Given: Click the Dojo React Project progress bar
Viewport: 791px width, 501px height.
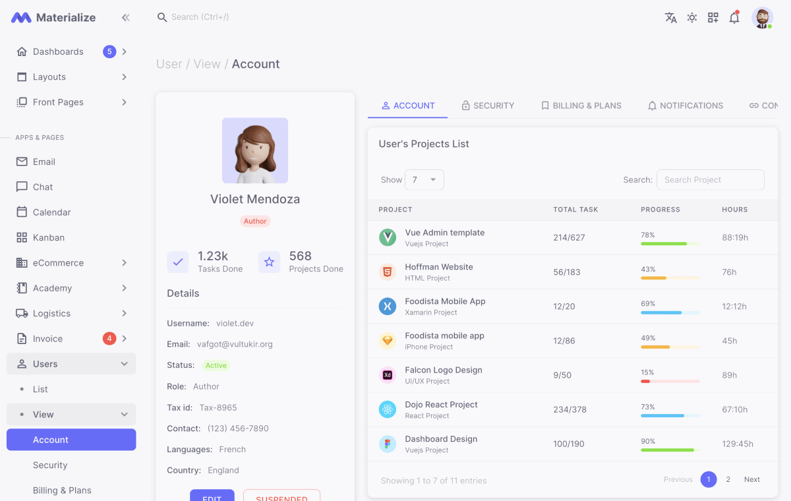Looking at the screenshot, I should point(669,415).
